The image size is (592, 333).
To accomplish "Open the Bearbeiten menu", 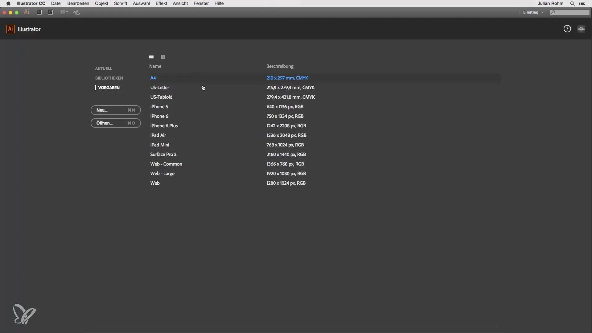I will tap(78, 3).
